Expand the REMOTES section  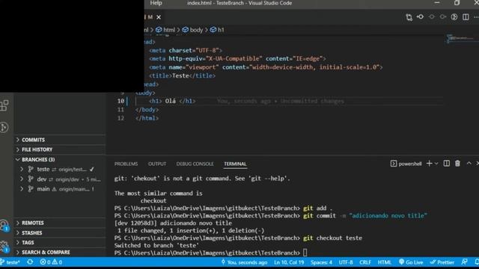click(x=60, y=223)
